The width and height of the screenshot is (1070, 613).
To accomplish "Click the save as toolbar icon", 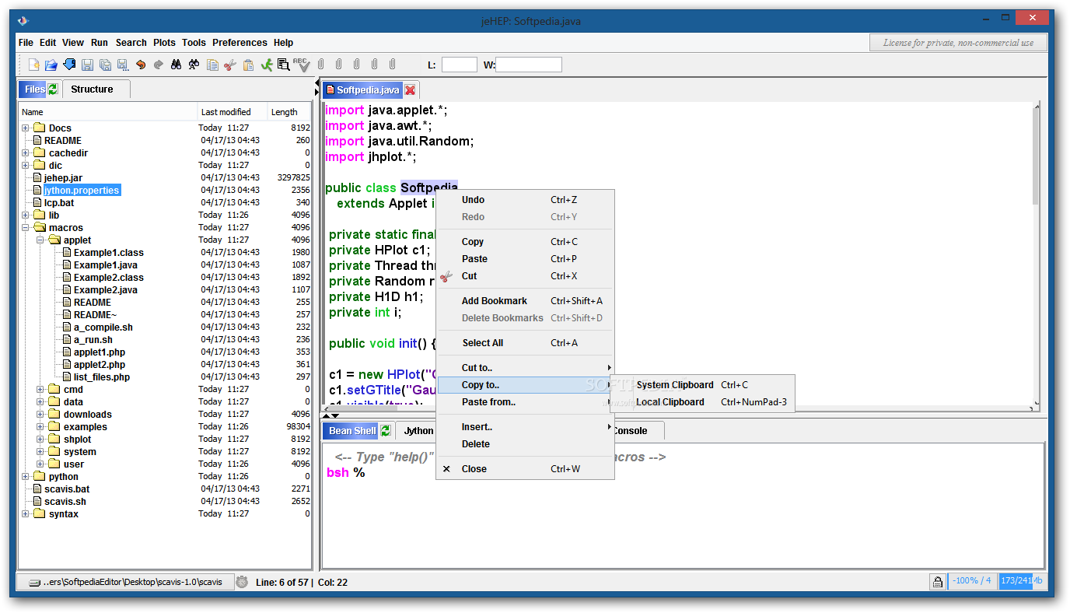I will (123, 65).
